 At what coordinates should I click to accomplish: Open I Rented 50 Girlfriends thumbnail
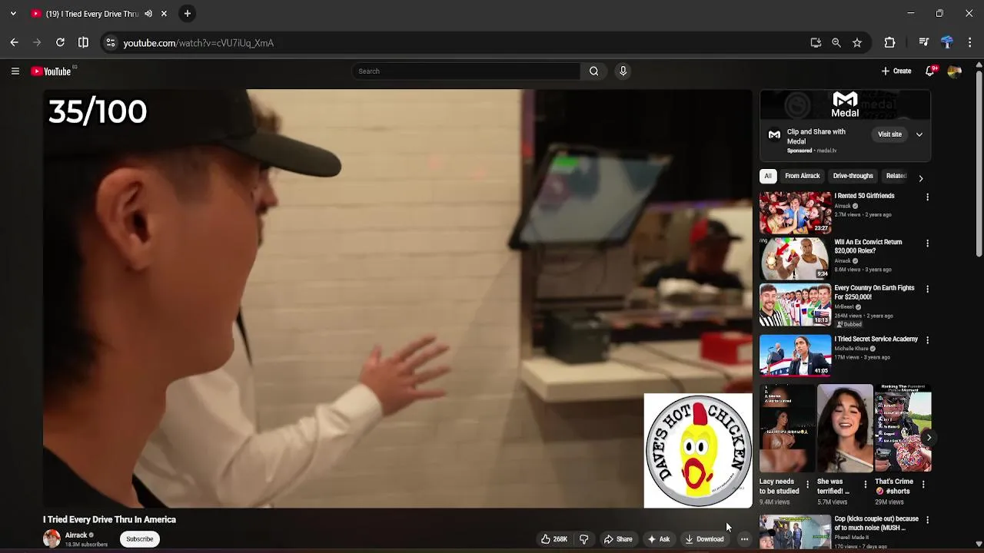point(795,213)
